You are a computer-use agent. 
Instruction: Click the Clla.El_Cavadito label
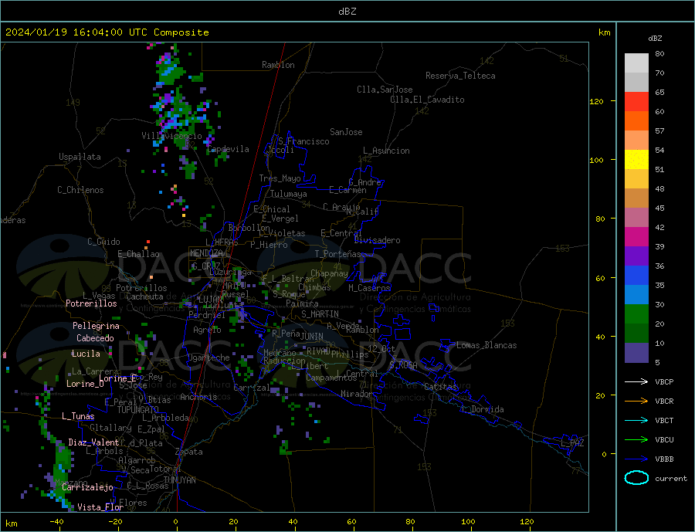pyautogui.click(x=427, y=100)
